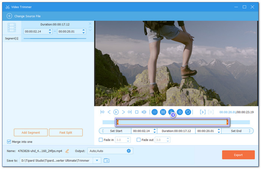Image resolution: width=261 pixels, height=169 pixels.
Task: Decrease the Segment[1] end time 00:00:20.01
Action: (84, 32)
